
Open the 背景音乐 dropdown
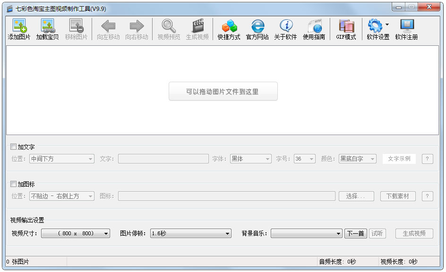click(x=306, y=233)
